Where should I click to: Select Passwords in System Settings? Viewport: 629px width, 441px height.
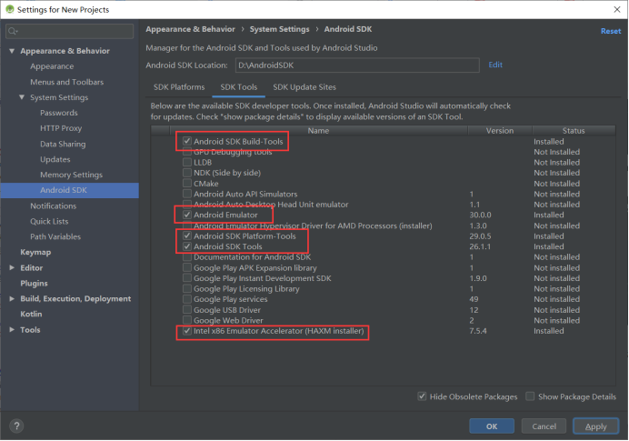[58, 113]
